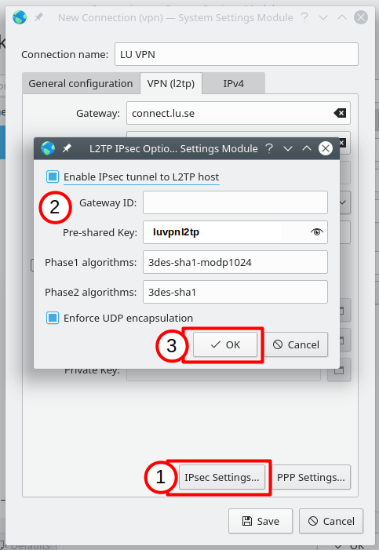This screenshot has width=379, height=550.
Task: Click the globe icon in New Connection titlebar
Action: [20, 17]
